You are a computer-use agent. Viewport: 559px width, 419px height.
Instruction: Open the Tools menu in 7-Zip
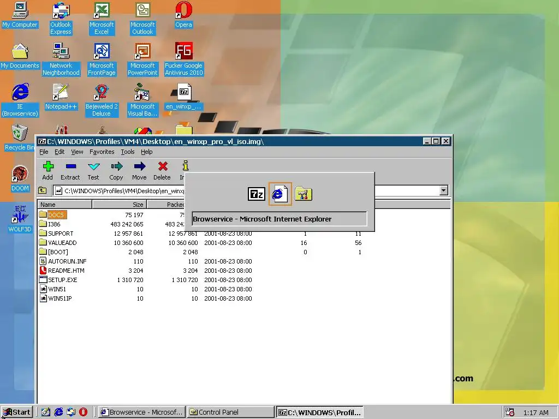pos(128,152)
